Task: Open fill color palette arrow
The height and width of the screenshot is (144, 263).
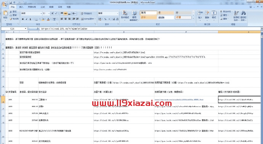Action: [x=45, y=19]
